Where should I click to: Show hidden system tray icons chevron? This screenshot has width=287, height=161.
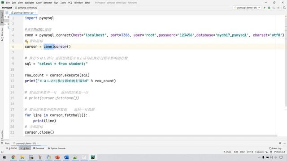259,157
